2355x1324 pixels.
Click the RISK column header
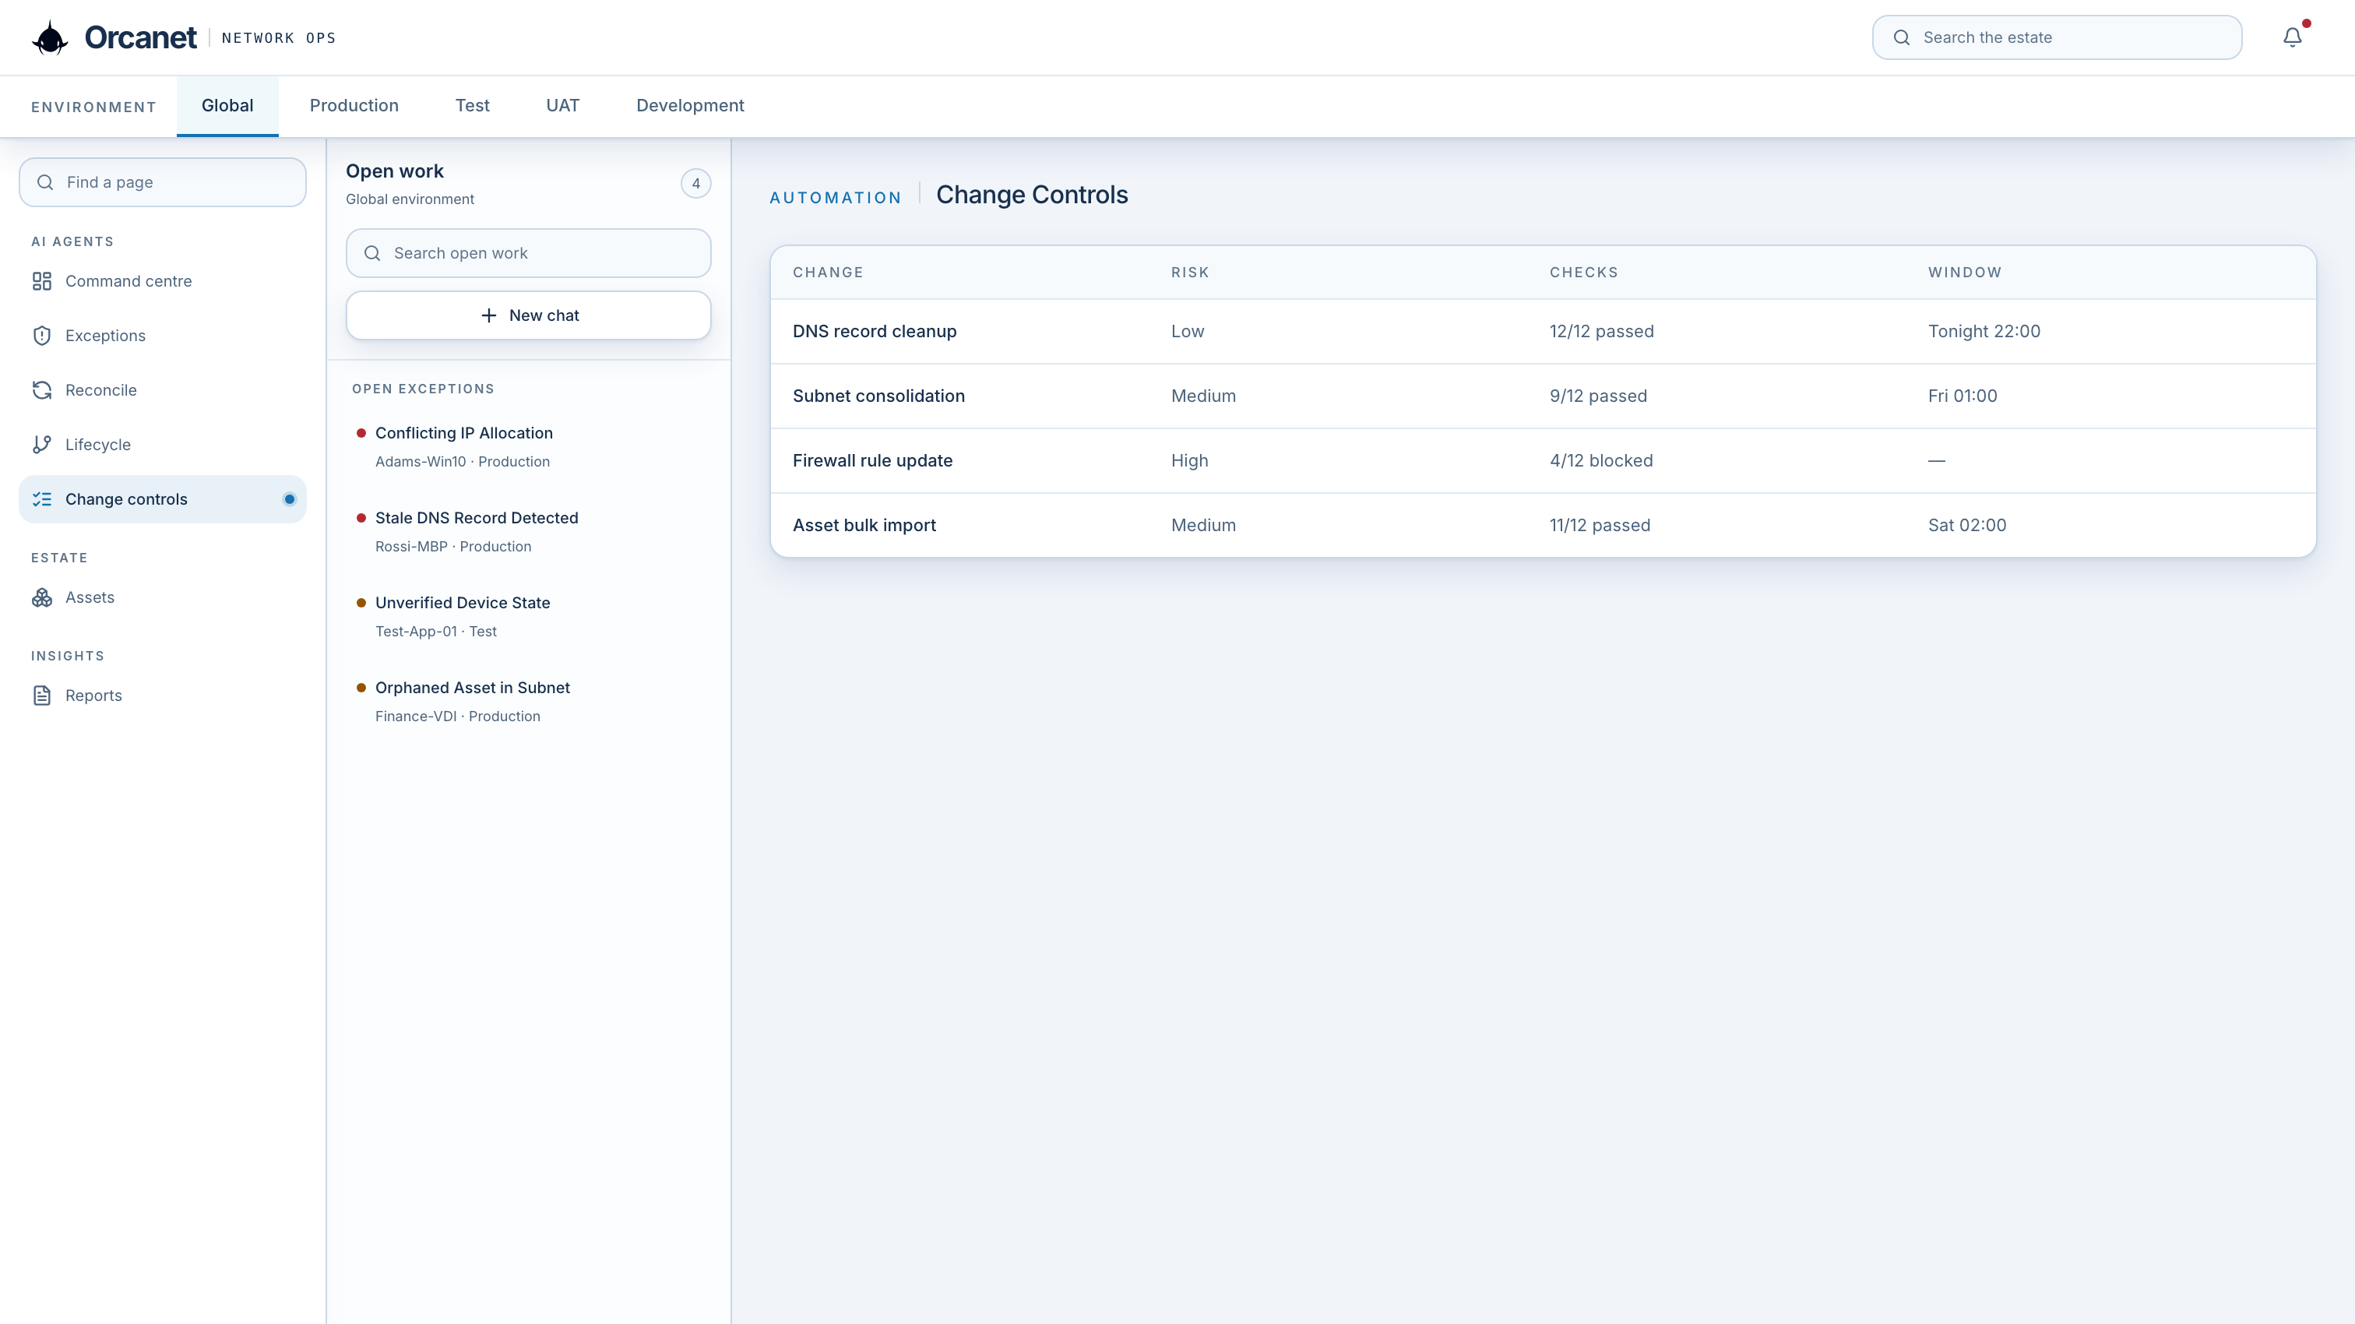[x=1189, y=273]
